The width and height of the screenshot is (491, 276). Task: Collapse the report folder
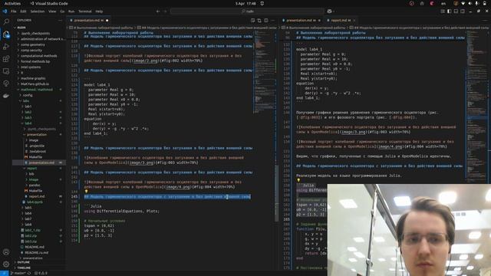pyautogui.click(x=31, y=169)
